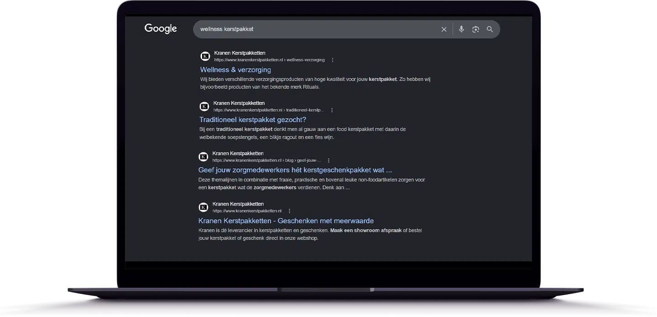Click the Kranen favicon beside the traditioneel-kerstp URL
This screenshot has width=657, height=317.
[204, 106]
